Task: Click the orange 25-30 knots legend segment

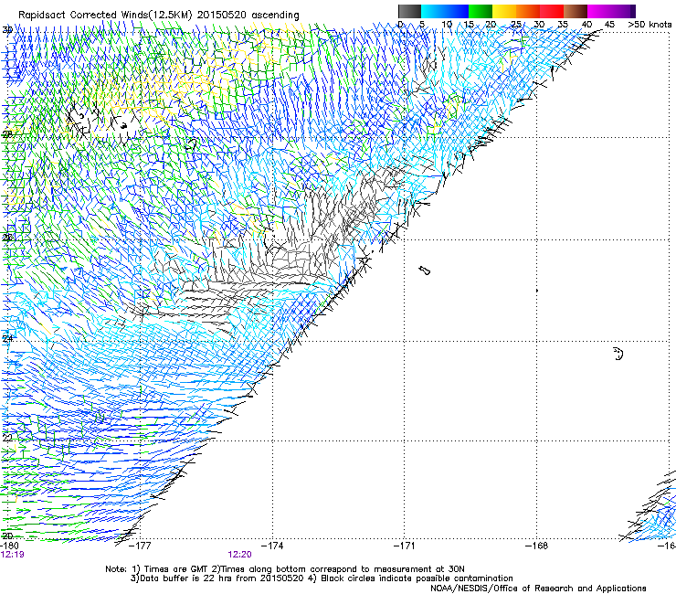Action: (x=528, y=11)
